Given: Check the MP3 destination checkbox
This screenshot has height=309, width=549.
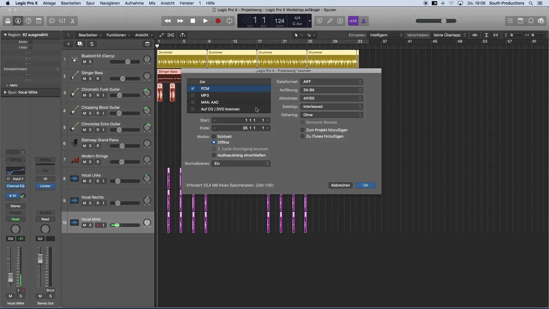Looking at the screenshot, I should [193, 95].
